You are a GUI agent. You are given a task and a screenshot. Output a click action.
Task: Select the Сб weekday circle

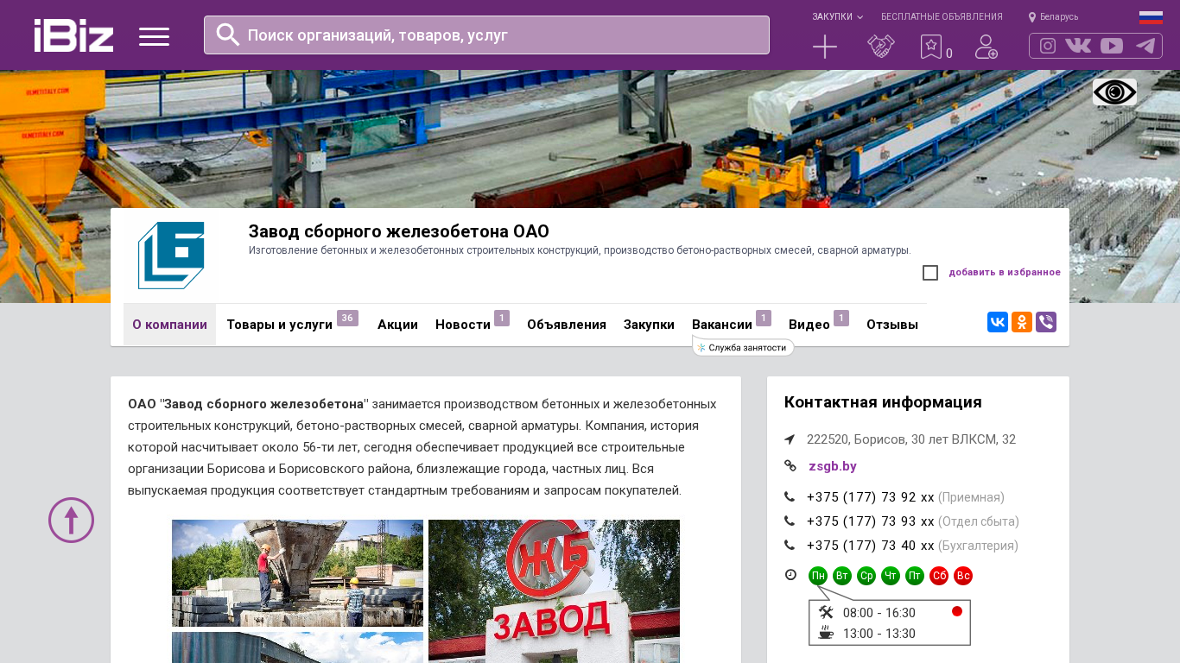[939, 576]
